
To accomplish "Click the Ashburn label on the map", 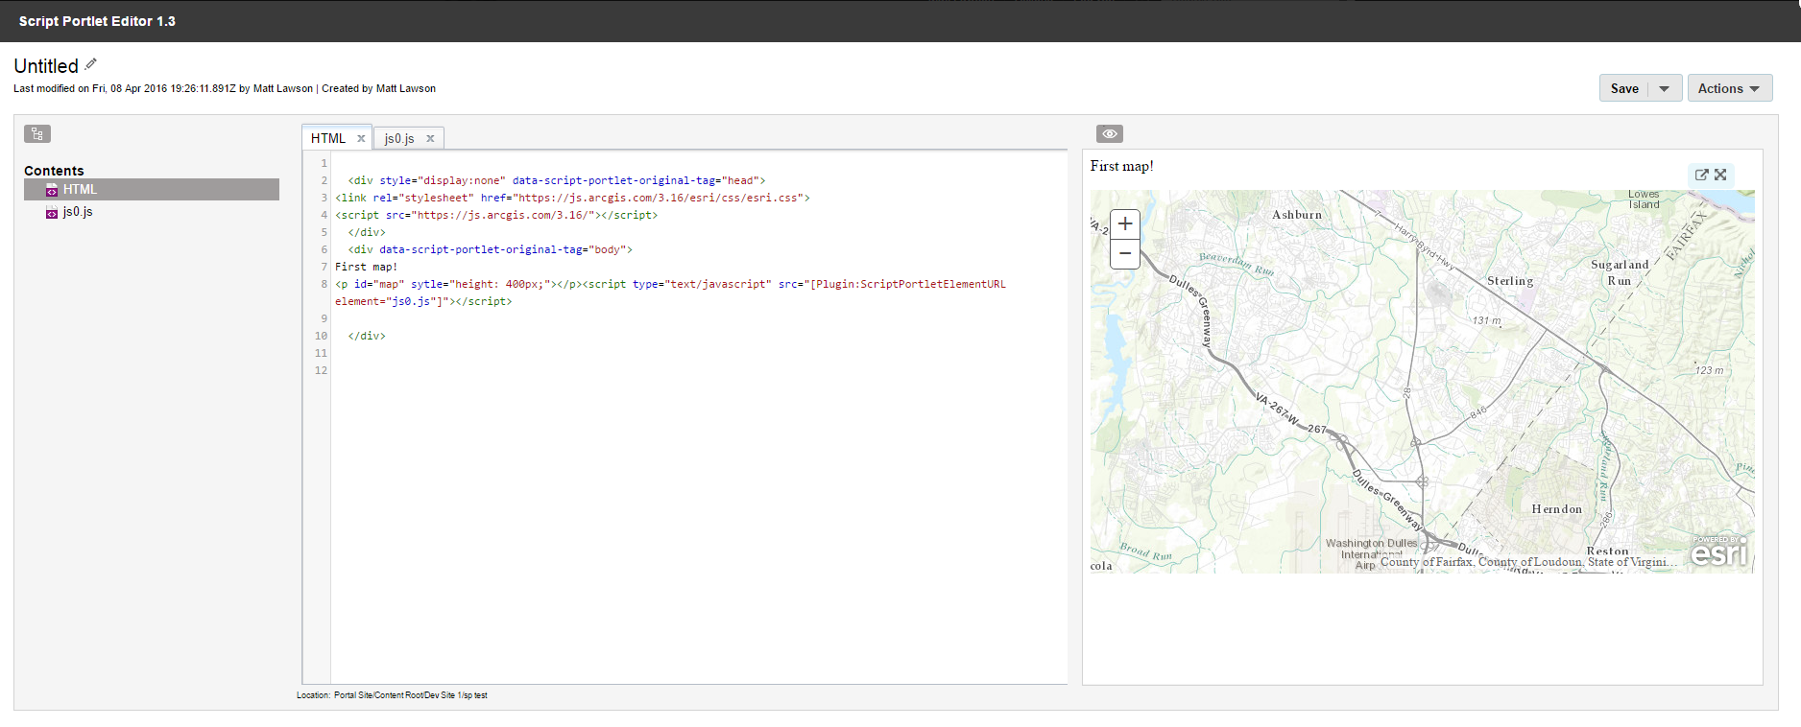I will pos(1297,215).
